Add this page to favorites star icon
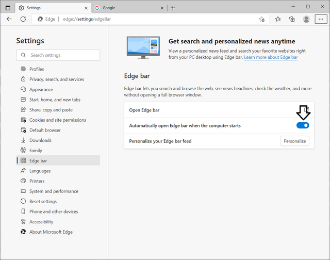The height and width of the screenshot is (260, 330). pyautogui.click(x=262, y=19)
